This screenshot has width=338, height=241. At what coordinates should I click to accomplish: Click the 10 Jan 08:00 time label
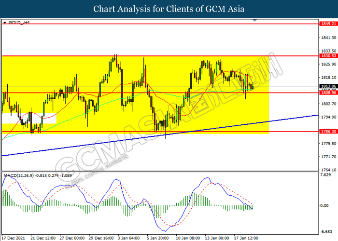[x=188, y=238]
